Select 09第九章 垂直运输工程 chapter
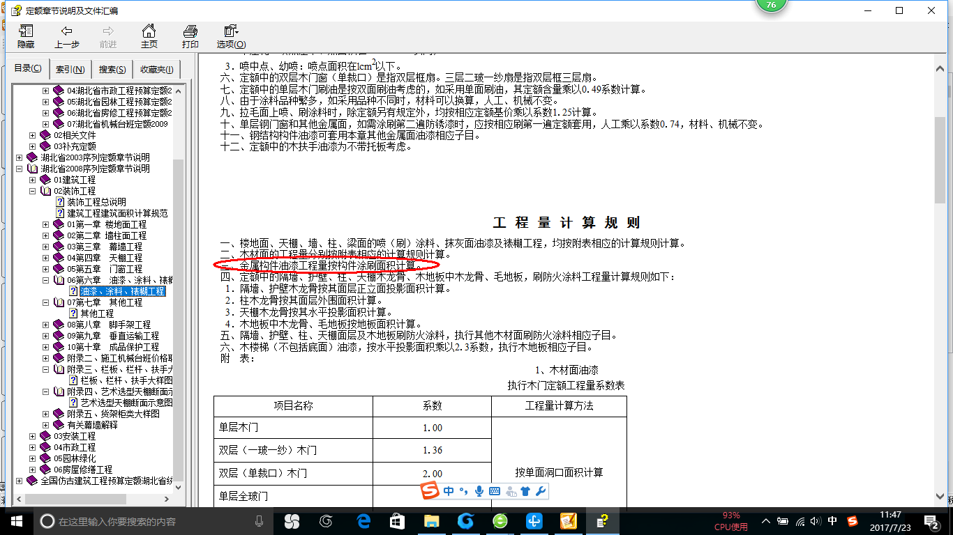The height and width of the screenshot is (535, 953). 113,336
